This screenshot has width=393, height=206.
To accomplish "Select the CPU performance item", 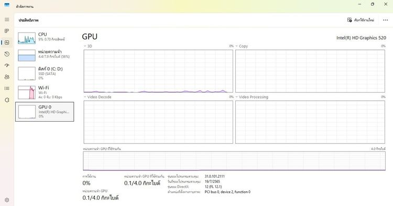I will [45, 38].
